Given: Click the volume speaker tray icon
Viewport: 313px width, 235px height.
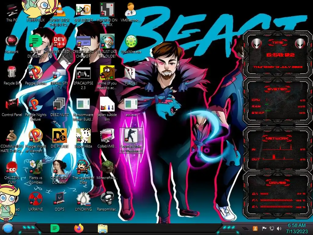Looking at the screenshot, I should tap(279, 228).
